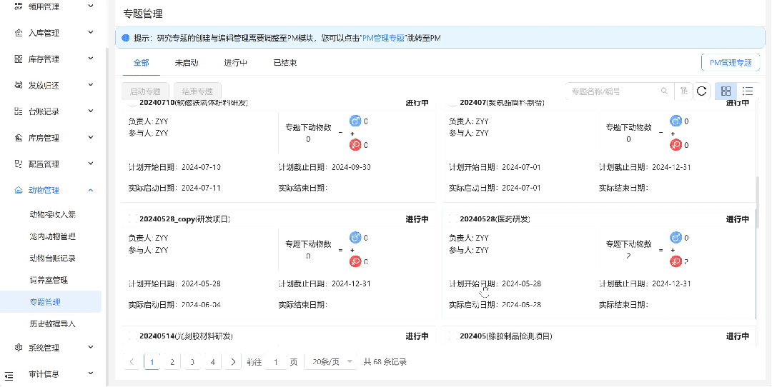Click the male icon on card 20240528_copy
Image resolution: width=772 pixels, height=387 pixels.
pyautogui.click(x=355, y=238)
